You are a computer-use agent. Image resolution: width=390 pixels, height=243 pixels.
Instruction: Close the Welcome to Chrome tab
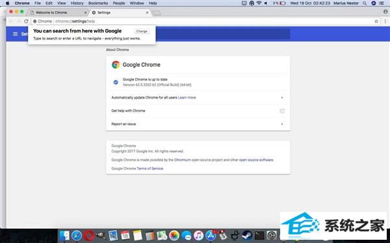coord(85,12)
